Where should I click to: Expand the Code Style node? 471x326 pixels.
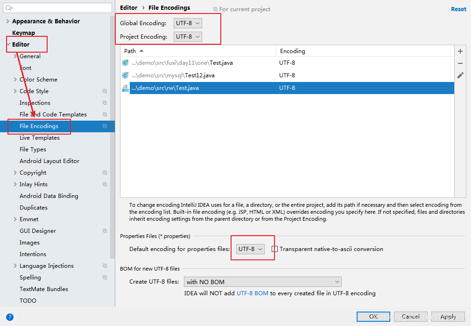(x=15, y=91)
